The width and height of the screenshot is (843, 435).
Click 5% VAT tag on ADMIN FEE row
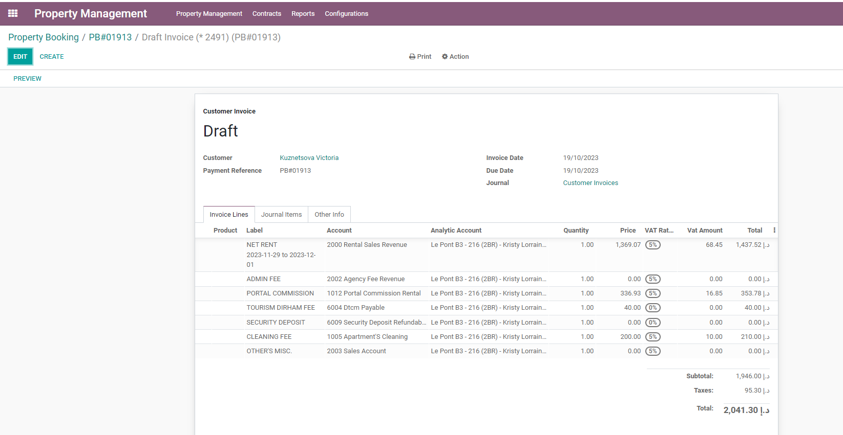[652, 279]
